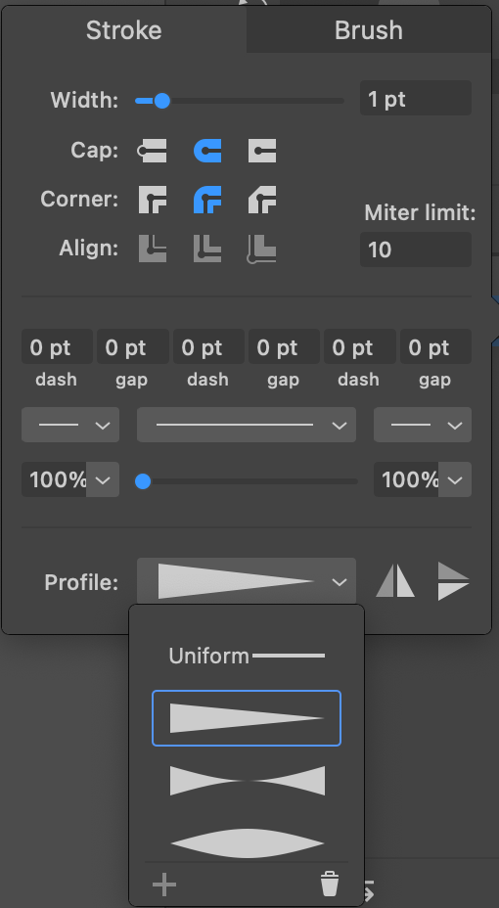The image size is (499, 908).
Task: Select the square cap icon
Action: [262, 151]
